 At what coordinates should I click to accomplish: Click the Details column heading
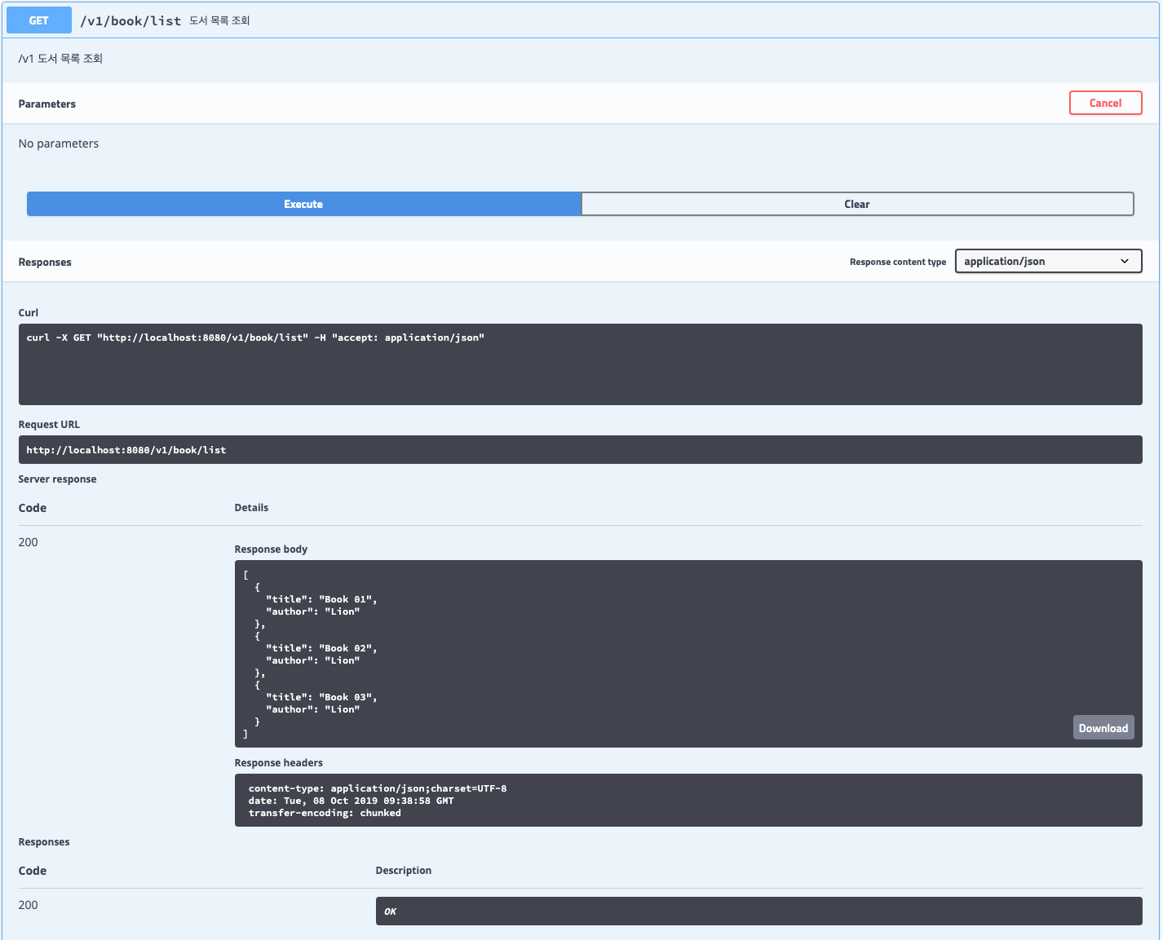(251, 507)
